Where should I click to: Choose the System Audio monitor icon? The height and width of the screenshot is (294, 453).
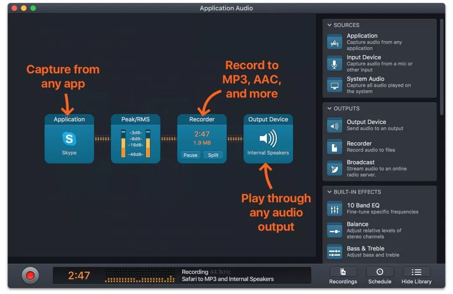click(x=334, y=85)
